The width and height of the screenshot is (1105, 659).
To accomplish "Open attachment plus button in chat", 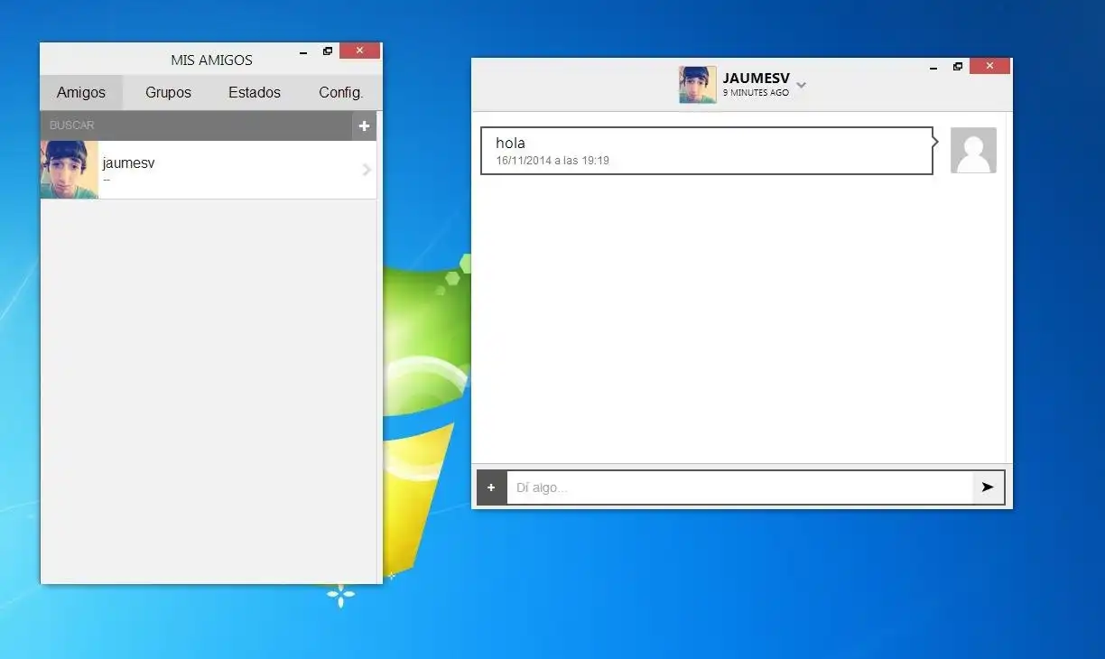I will pyautogui.click(x=491, y=487).
